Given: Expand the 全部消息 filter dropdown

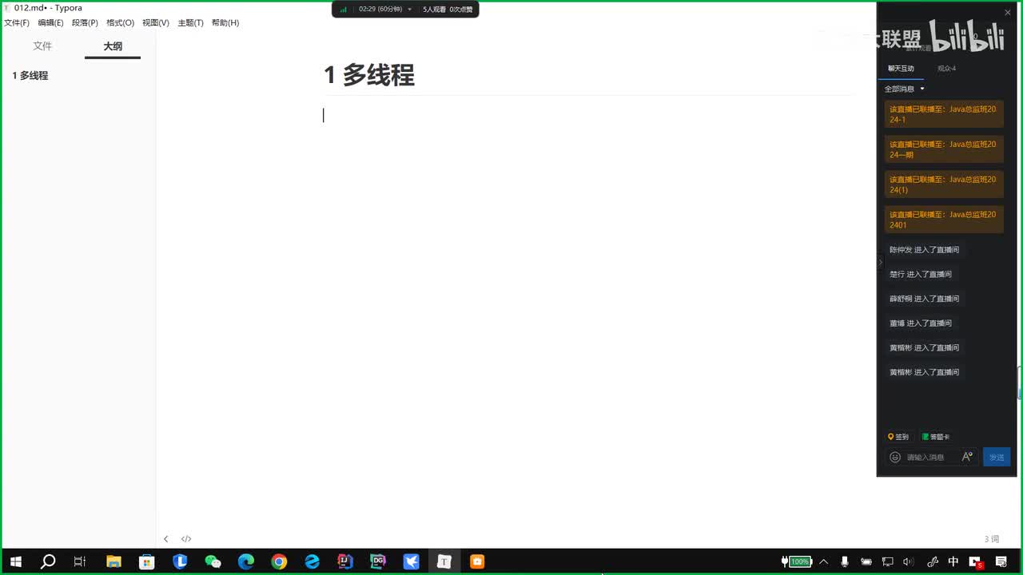Looking at the screenshot, I should click(905, 89).
